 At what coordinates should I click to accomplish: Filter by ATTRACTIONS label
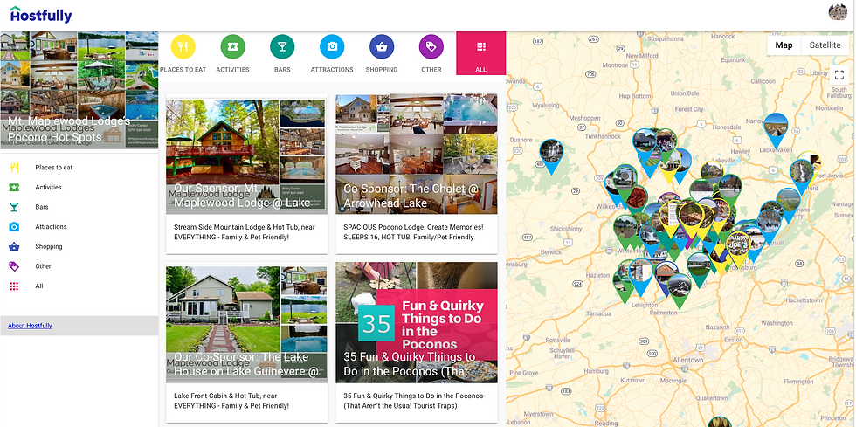point(332,70)
